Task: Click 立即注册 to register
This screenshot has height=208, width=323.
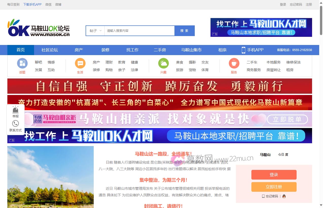Action: tap(274, 187)
